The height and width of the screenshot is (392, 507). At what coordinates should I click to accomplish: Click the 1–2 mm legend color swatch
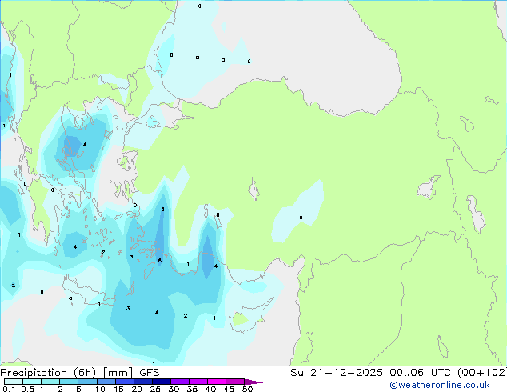[x=50, y=382]
